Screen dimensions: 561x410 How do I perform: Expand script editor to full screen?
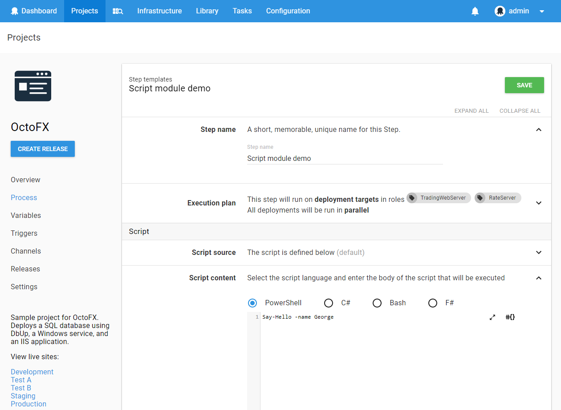pyautogui.click(x=492, y=317)
